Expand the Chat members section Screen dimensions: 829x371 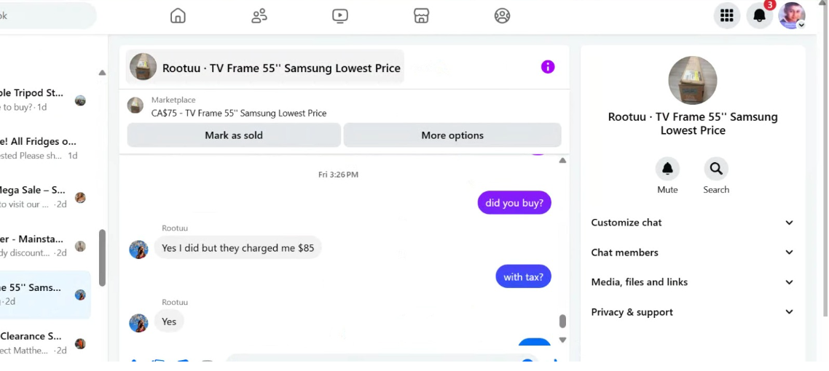pos(693,252)
